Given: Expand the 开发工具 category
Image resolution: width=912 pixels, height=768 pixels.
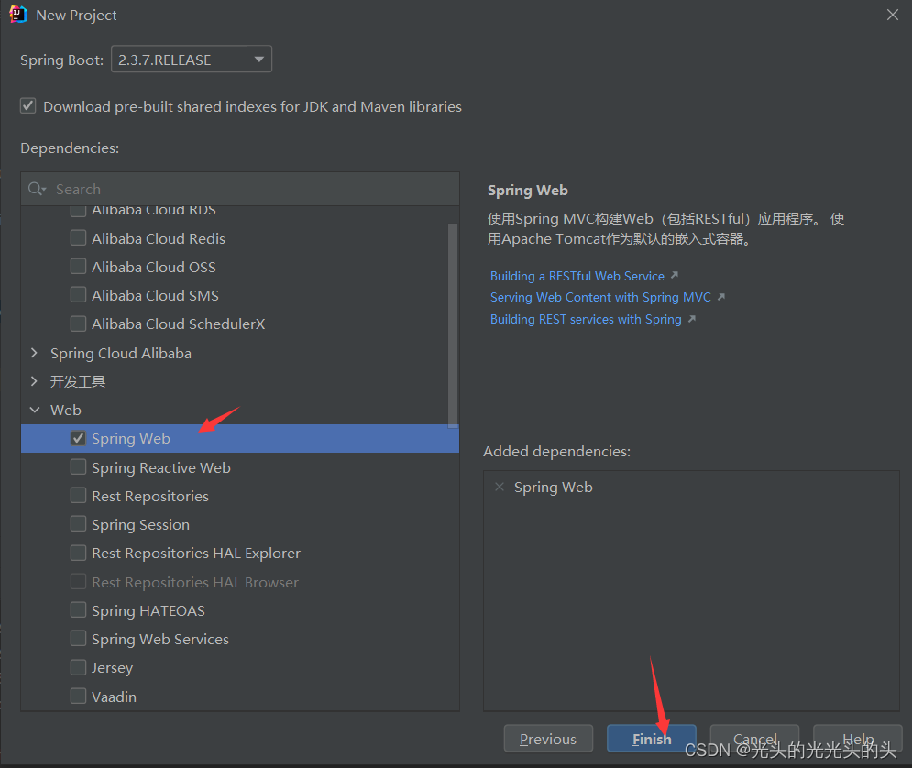Looking at the screenshot, I should [x=34, y=381].
